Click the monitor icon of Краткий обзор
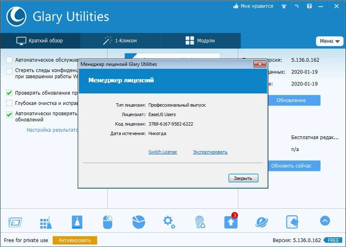 pyautogui.click(x=21, y=41)
